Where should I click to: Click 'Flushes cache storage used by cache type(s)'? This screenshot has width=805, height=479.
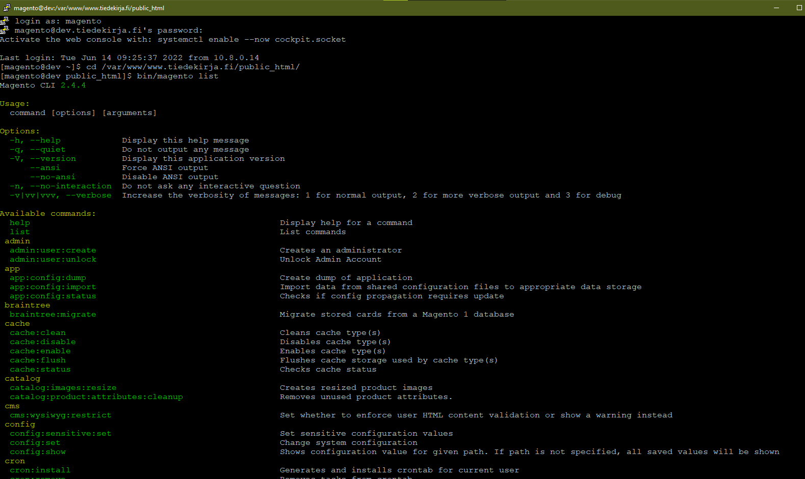388,360
